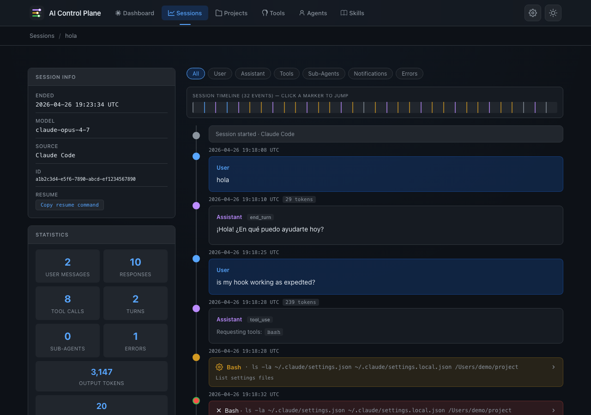Click the blue dot beside the hola message
591x415 pixels.
196,156
